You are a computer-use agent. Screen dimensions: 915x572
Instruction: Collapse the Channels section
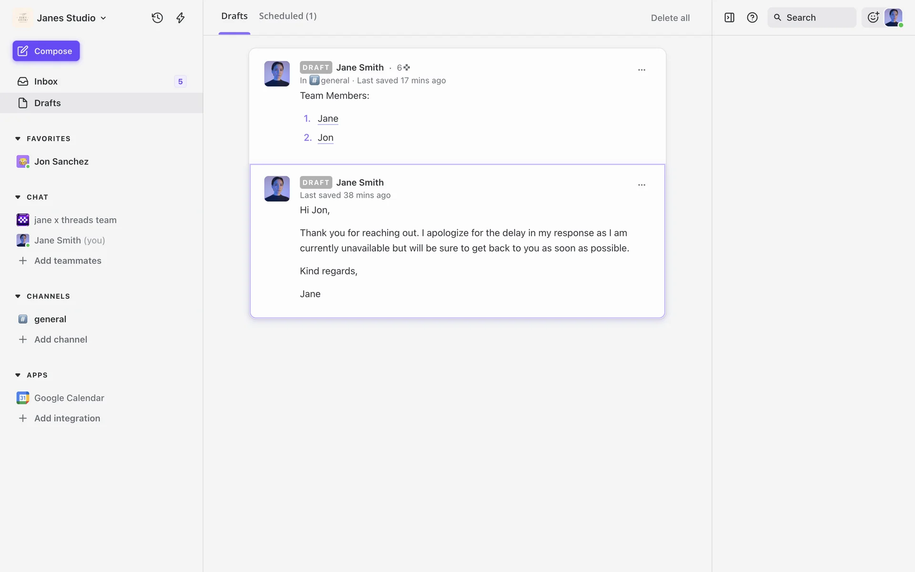point(18,296)
